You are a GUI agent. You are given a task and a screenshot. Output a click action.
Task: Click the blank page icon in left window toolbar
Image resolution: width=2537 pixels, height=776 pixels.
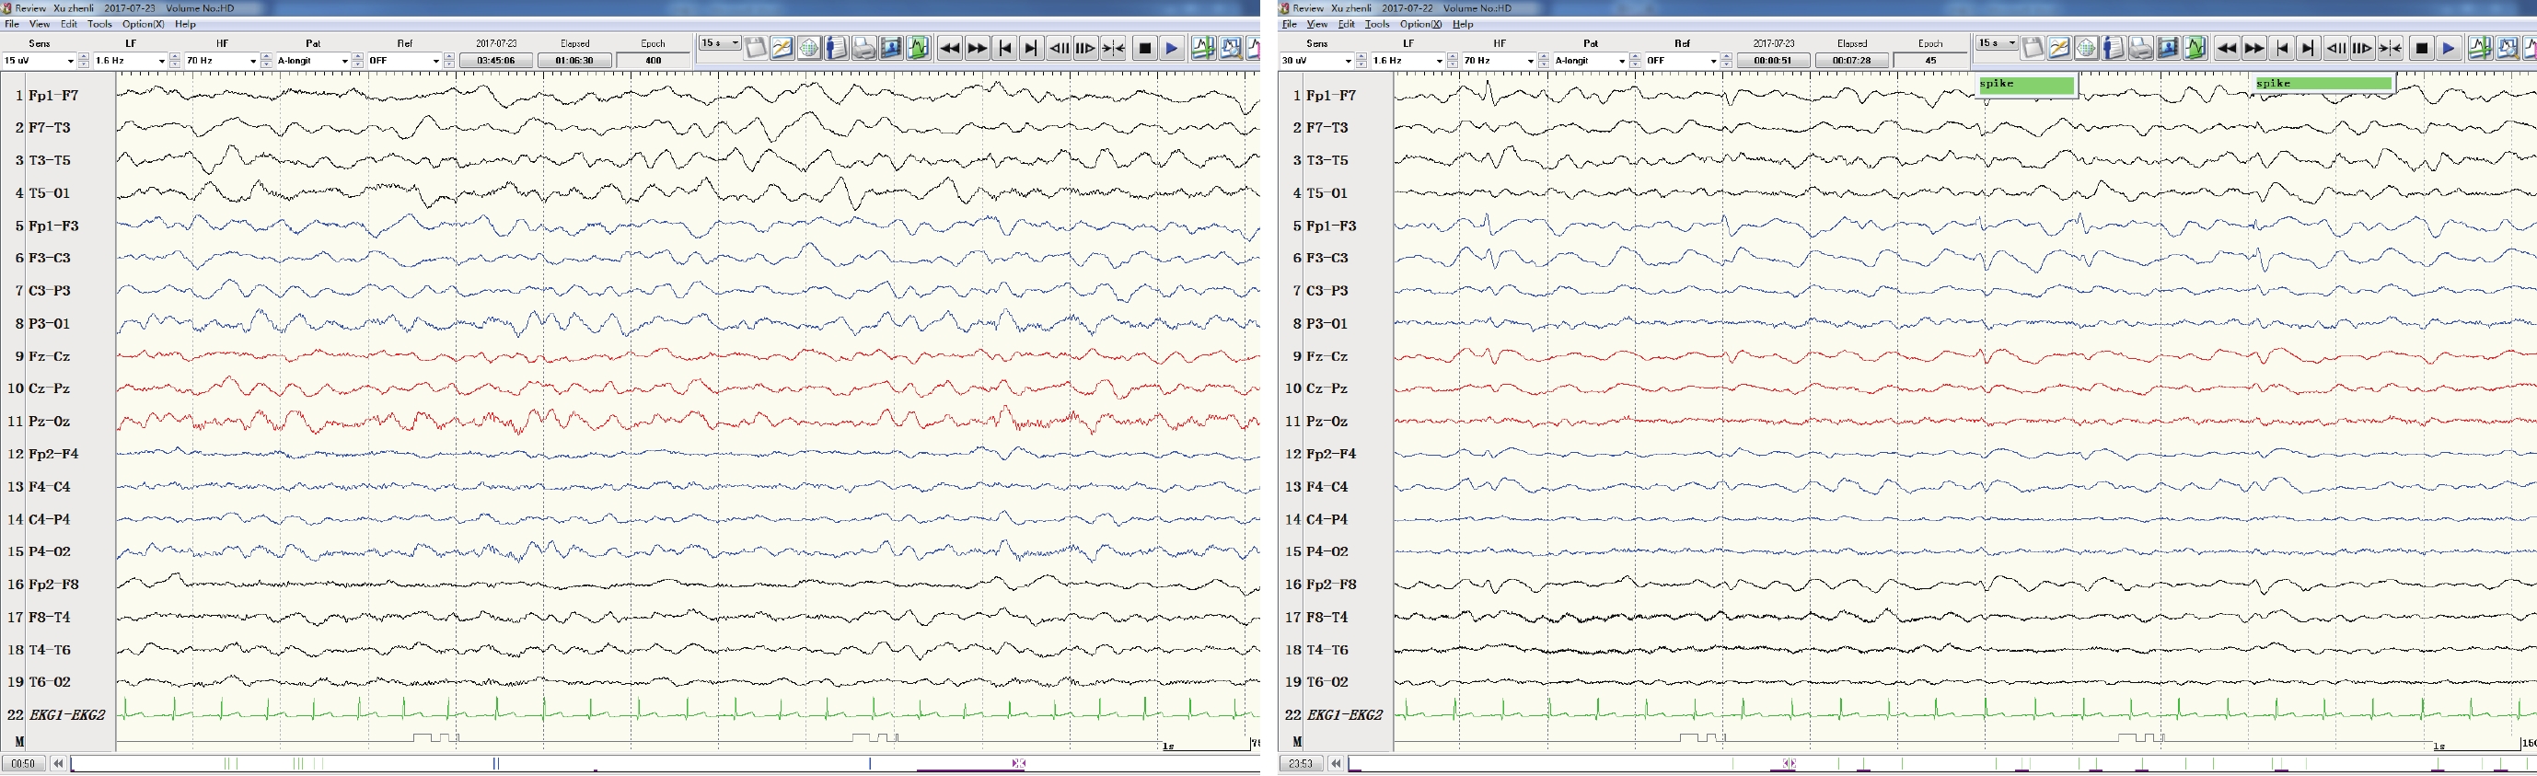(x=756, y=47)
